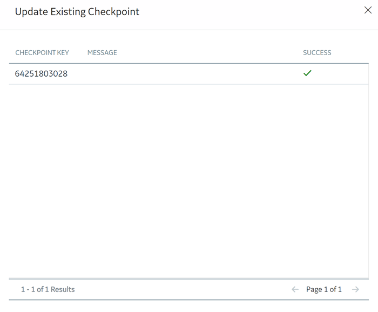Click the green success checkmark icon
The width and height of the screenshot is (378, 312).
click(x=307, y=73)
